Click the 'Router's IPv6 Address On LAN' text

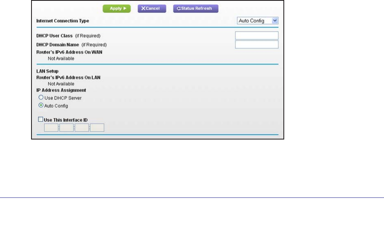pos(68,78)
